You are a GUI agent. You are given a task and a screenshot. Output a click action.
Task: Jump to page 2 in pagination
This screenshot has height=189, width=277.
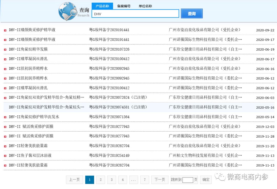[101, 180]
